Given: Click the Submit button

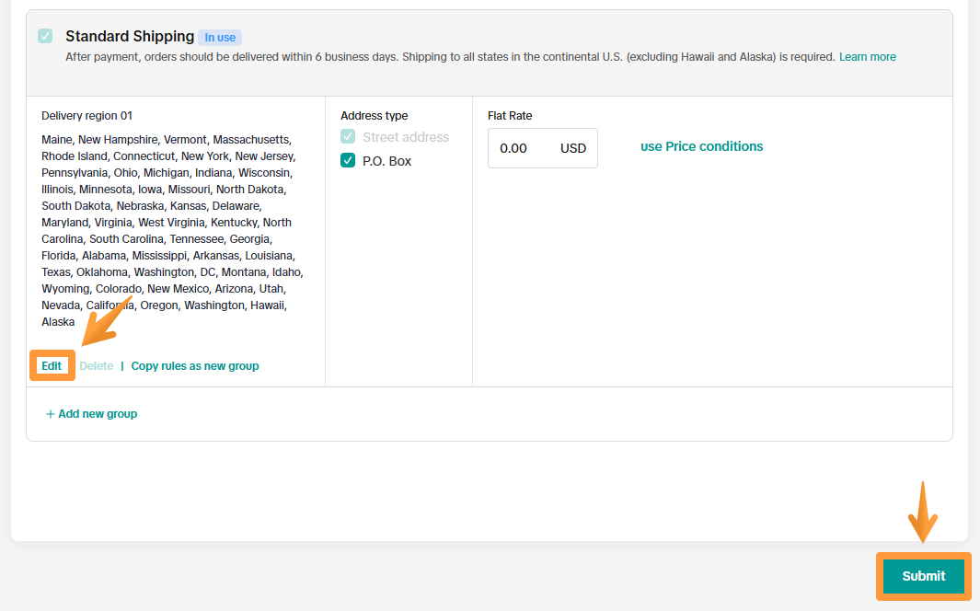Looking at the screenshot, I should pos(923,576).
